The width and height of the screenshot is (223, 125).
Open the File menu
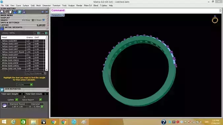[2, 6]
